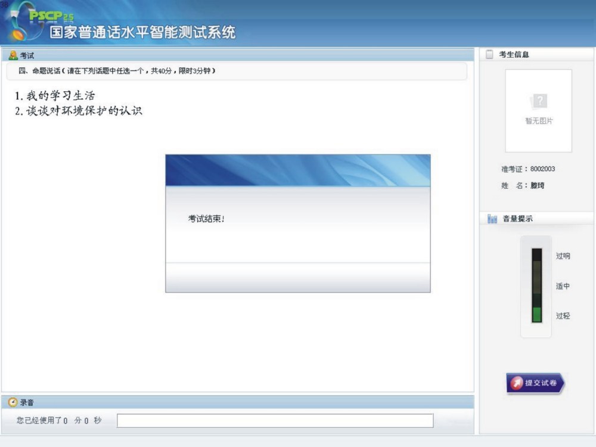Click the 考试结束! message in dialog
The image size is (596, 447).
(206, 219)
